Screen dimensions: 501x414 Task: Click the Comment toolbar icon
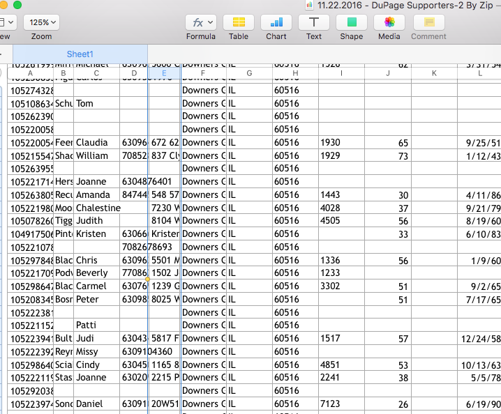pos(428,22)
